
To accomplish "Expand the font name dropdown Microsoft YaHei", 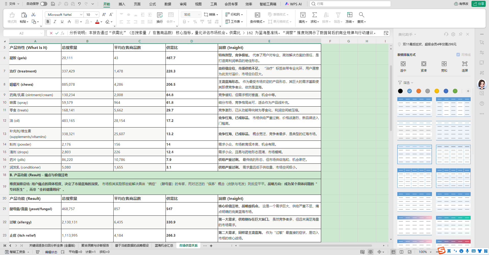I will [81, 15].
